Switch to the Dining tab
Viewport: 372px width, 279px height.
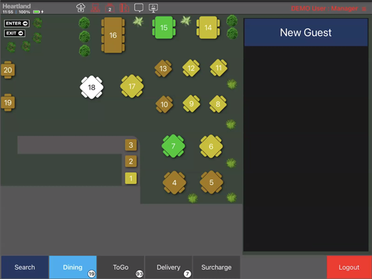point(72,267)
